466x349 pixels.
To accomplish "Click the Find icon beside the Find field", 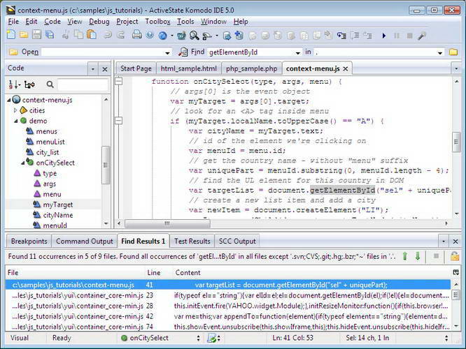I will (x=183, y=52).
